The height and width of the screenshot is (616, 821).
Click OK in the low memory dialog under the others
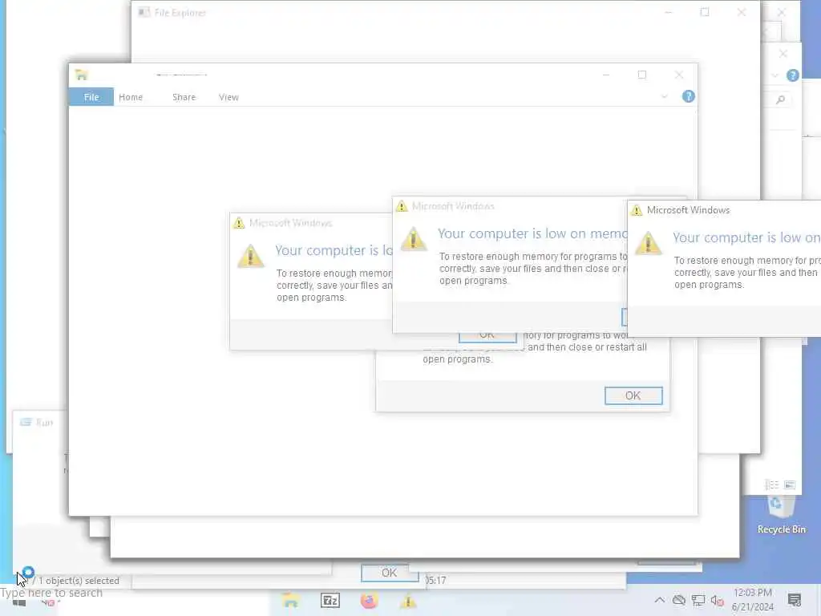click(633, 395)
